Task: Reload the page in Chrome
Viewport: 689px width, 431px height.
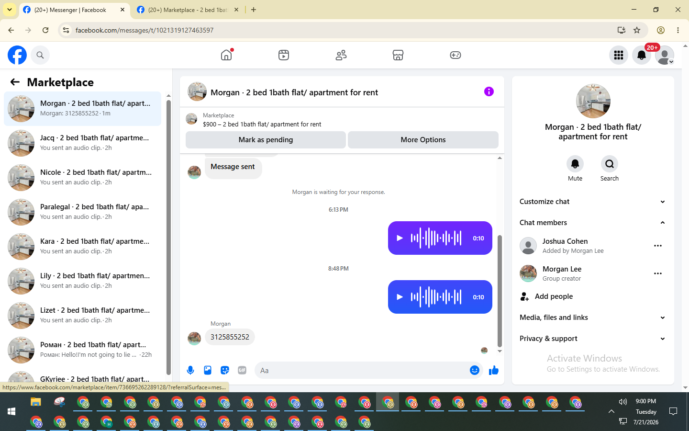Action: (x=45, y=30)
